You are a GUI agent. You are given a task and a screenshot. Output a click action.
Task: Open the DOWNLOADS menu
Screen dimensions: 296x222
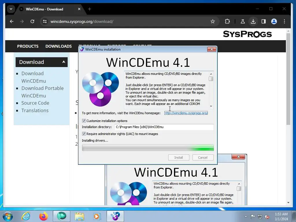tap(58, 46)
